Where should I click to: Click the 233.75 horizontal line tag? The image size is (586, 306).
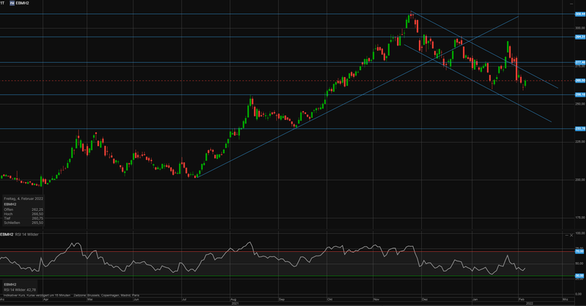(579, 129)
